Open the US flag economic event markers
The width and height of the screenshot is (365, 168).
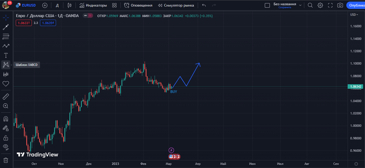(x=174, y=156)
